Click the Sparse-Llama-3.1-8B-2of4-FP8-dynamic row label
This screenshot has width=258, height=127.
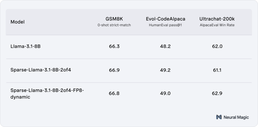(47, 93)
